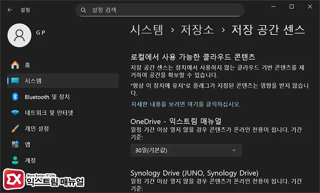Open 개인 설정 in the sidebar
The height and width of the screenshot is (193, 320).
(63, 129)
